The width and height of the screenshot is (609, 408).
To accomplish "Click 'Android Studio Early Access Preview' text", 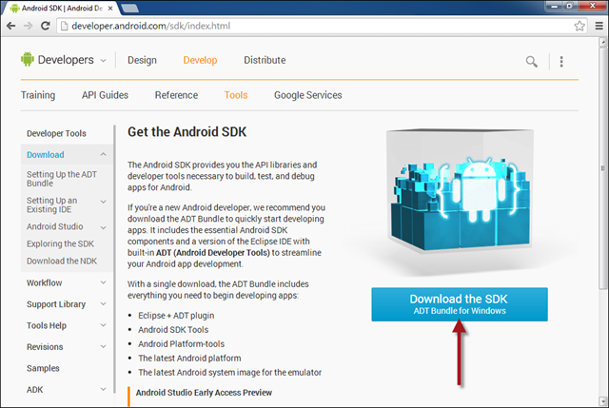I will coord(204,393).
